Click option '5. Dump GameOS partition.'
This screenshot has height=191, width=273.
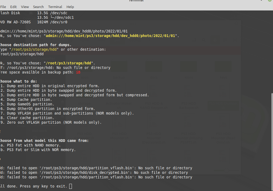tap(27, 104)
